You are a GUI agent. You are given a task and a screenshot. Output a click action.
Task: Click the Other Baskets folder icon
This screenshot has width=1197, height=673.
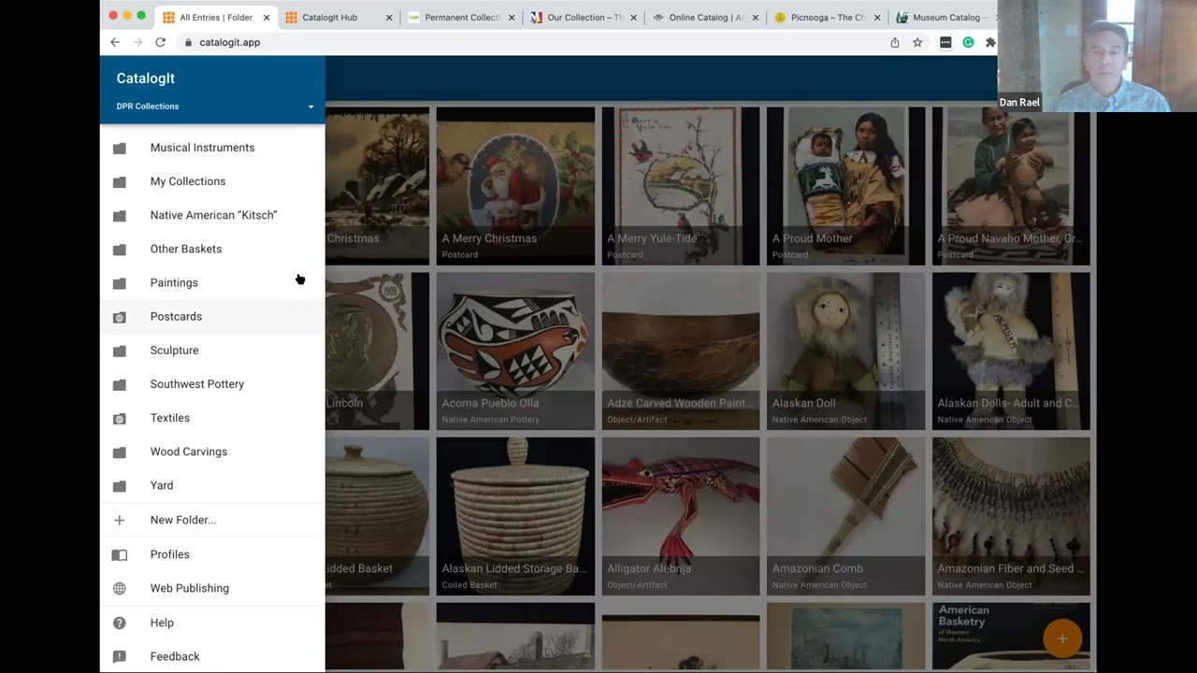coord(120,249)
